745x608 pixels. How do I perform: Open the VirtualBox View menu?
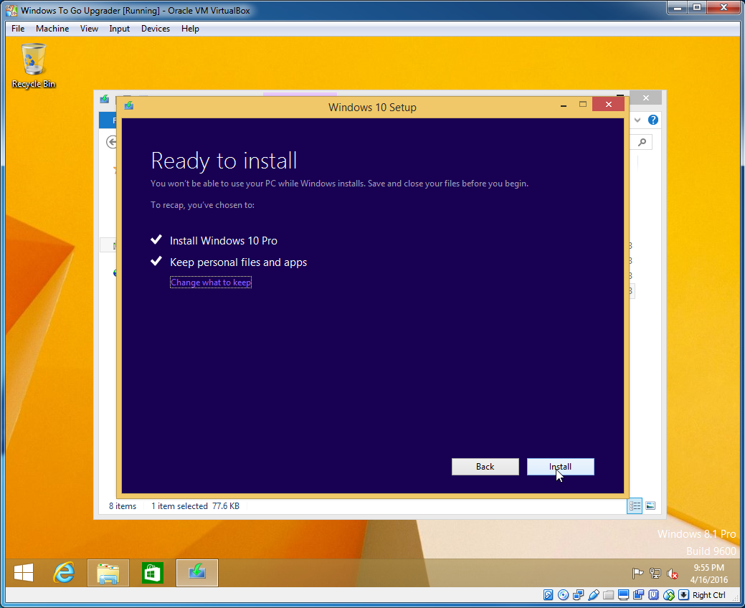pyautogui.click(x=89, y=29)
